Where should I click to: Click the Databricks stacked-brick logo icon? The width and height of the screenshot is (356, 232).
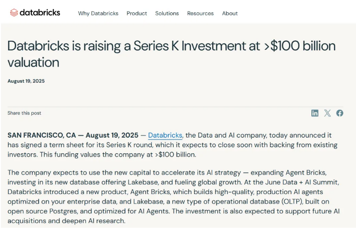click(14, 13)
